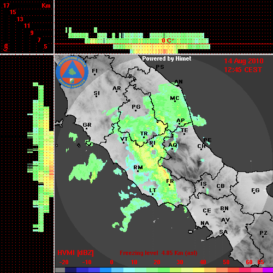Select the CH city marker
The height and width of the screenshot is (273, 273).
[x=201, y=150]
